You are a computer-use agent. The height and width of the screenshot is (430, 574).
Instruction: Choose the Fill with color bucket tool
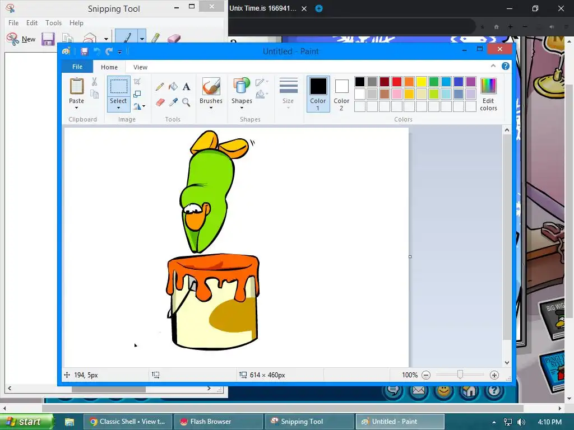point(173,86)
